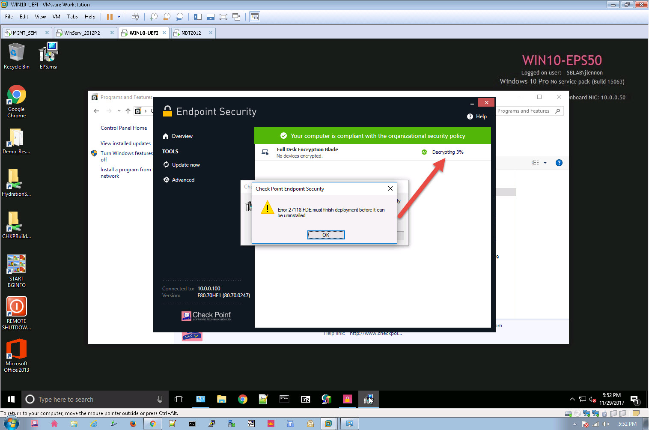Click OK in the Error 27118 dialog
649x430 pixels.
pos(326,235)
